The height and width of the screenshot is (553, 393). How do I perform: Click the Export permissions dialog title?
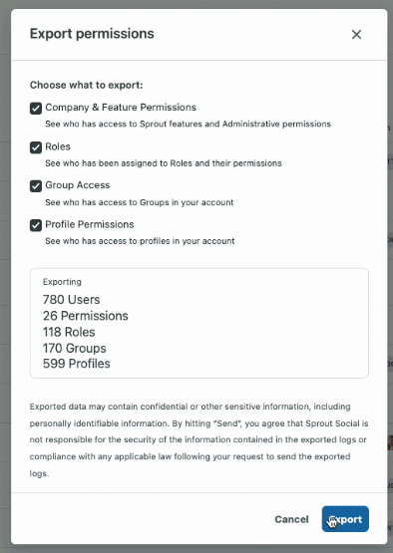pyautogui.click(x=92, y=34)
